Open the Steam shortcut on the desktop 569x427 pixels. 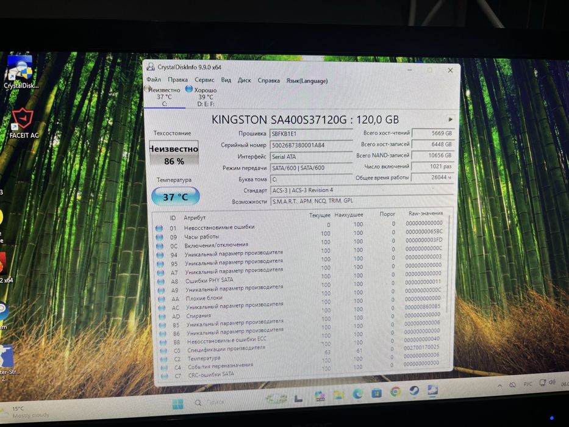[3, 315]
